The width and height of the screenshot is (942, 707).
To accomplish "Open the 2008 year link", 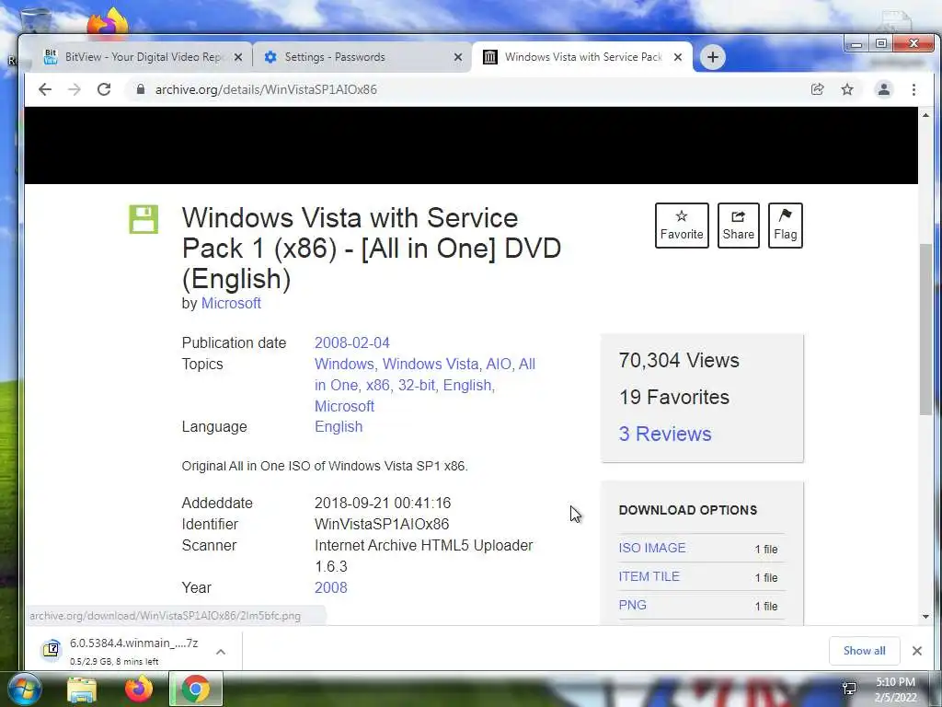I will coord(330,587).
